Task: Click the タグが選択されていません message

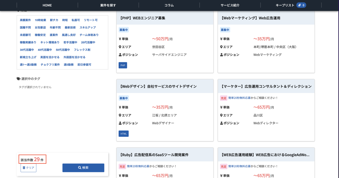Action: click(x=35, y=87)
